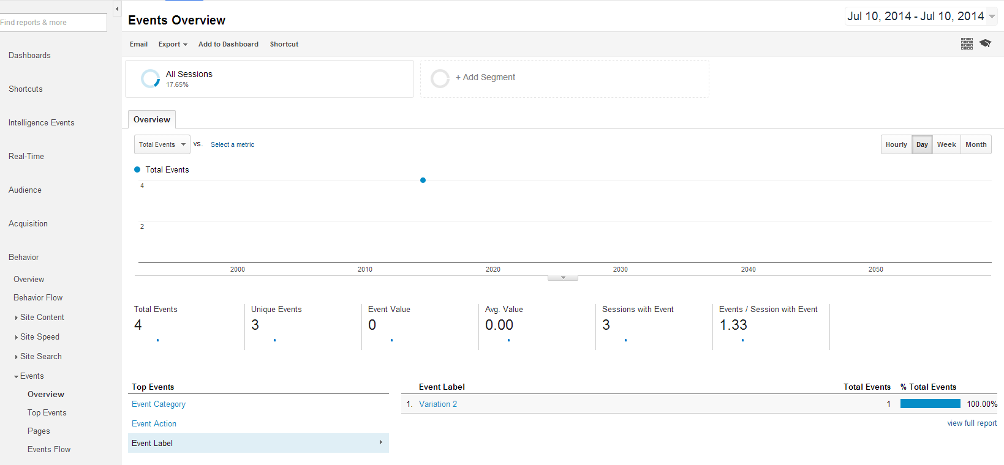Open Behavior Overview report
Image resolution: width=1004 pixels, height=465 pixels.
[29, 279]
